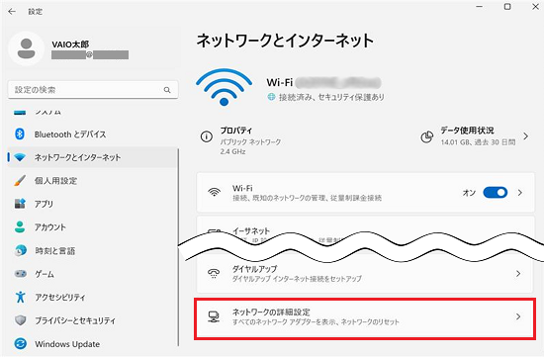Click the オン label beside Wi-Fi toggle
Viewport: 544px width, 357px height.
[x=469, y=193]
